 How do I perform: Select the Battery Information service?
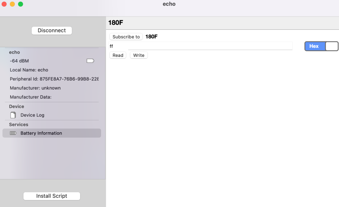click(x=52, y=133)
